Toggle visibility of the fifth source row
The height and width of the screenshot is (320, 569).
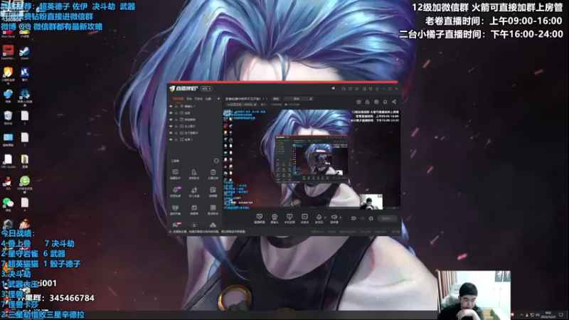pos(171,133)
